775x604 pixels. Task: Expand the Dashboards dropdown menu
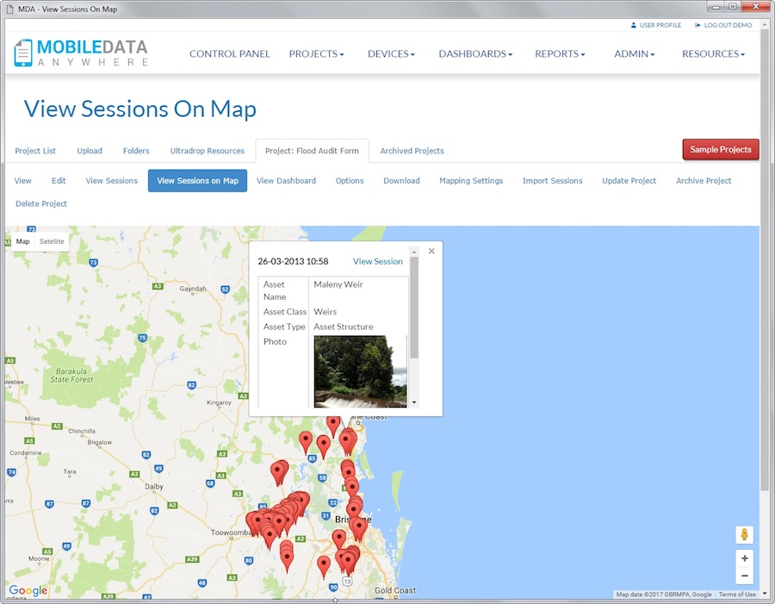tap(475, 53)
